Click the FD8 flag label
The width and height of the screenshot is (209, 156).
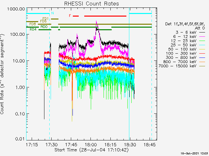tap(33, 24)
